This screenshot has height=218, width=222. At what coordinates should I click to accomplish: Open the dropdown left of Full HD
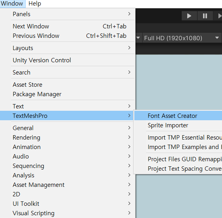[x=139, y=38]
